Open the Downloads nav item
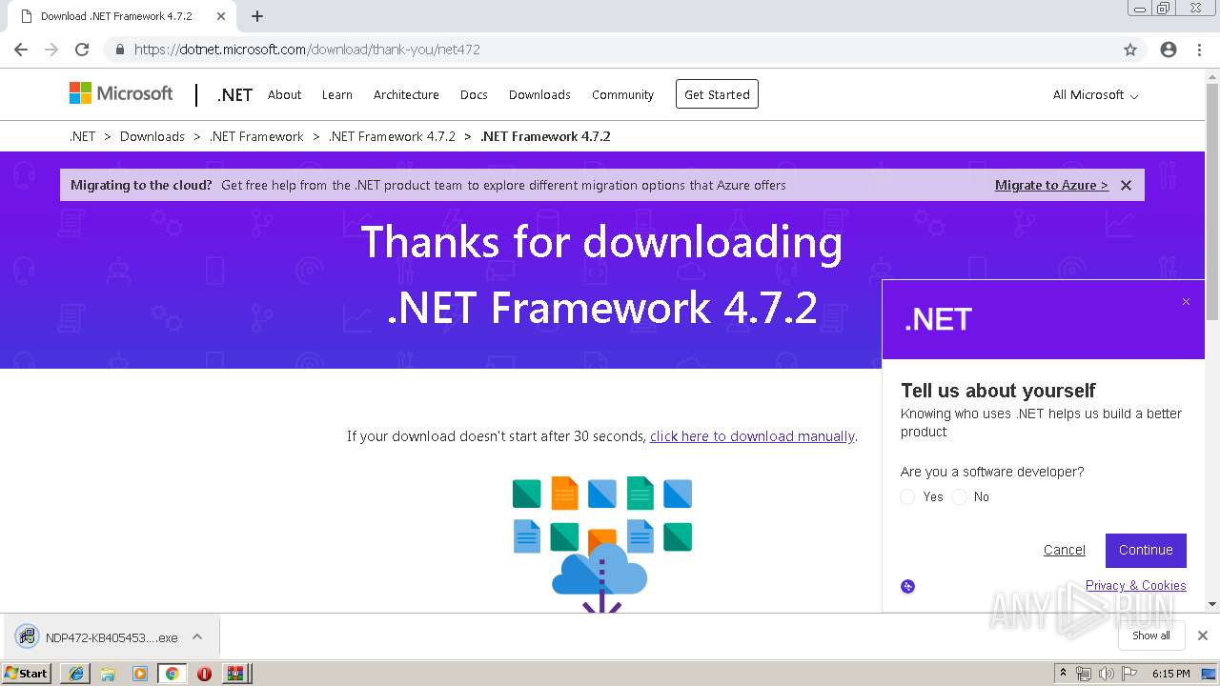The image size is (1220, 686). click(539, 94)
